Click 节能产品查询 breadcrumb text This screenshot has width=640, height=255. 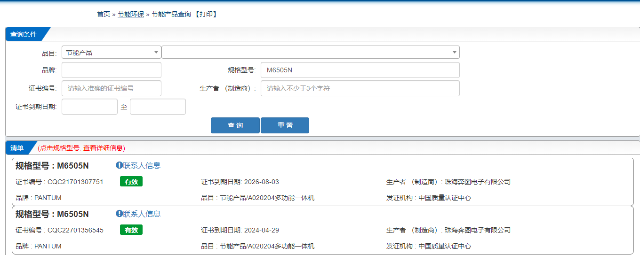point(171,15)
